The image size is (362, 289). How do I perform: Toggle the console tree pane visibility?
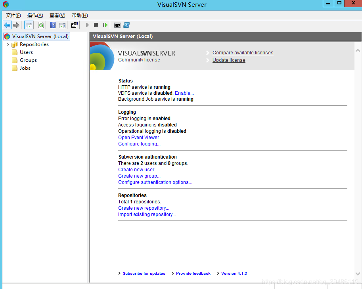click(28, 25)
